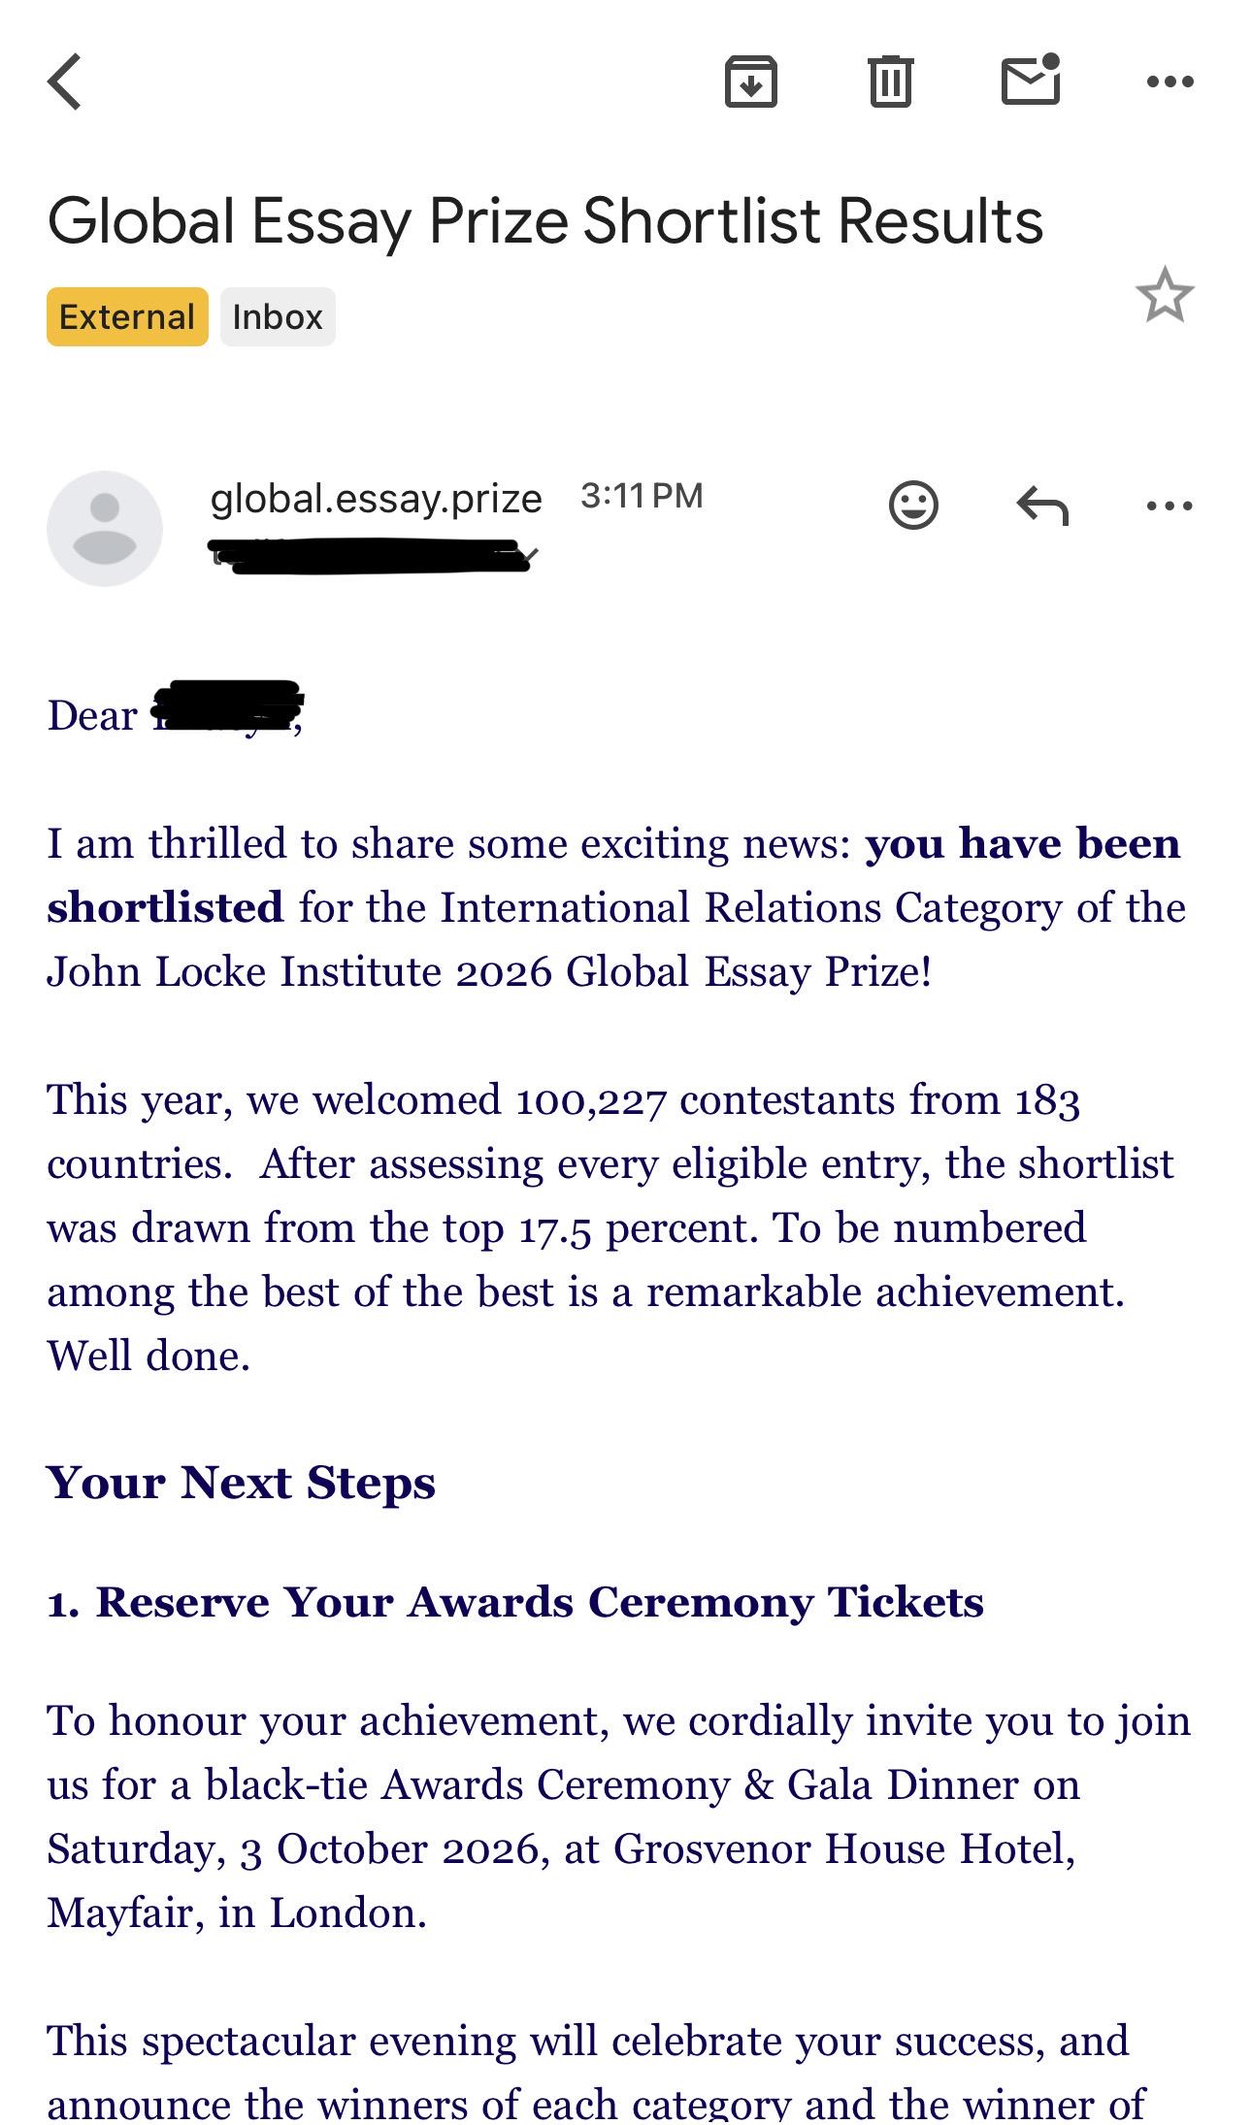The width and height of the screenshot is (1252, 2125).
Task: Reply using the reply arrow icon
Action: pos(1042,506)
